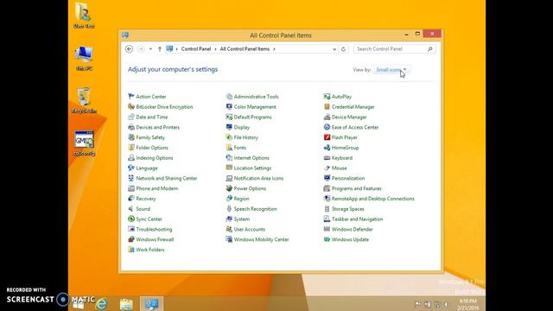Open the Flash Player red icon
The height and width of the screenshot is (311, 553).
pos(327,137)
